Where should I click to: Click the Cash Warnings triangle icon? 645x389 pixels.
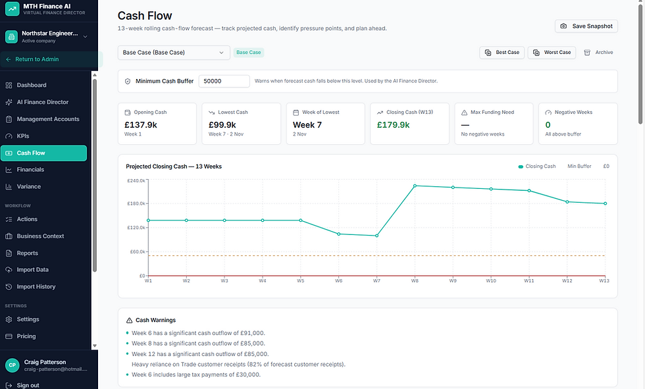(x=129, y=321)
